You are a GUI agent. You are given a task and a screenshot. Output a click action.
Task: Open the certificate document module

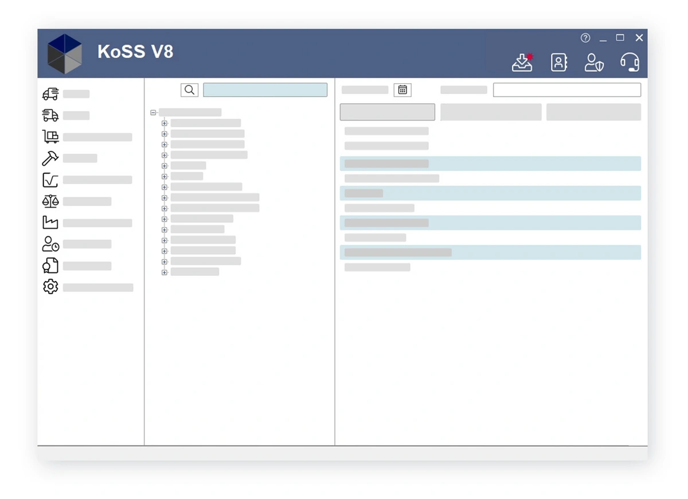tap(50, 265)
